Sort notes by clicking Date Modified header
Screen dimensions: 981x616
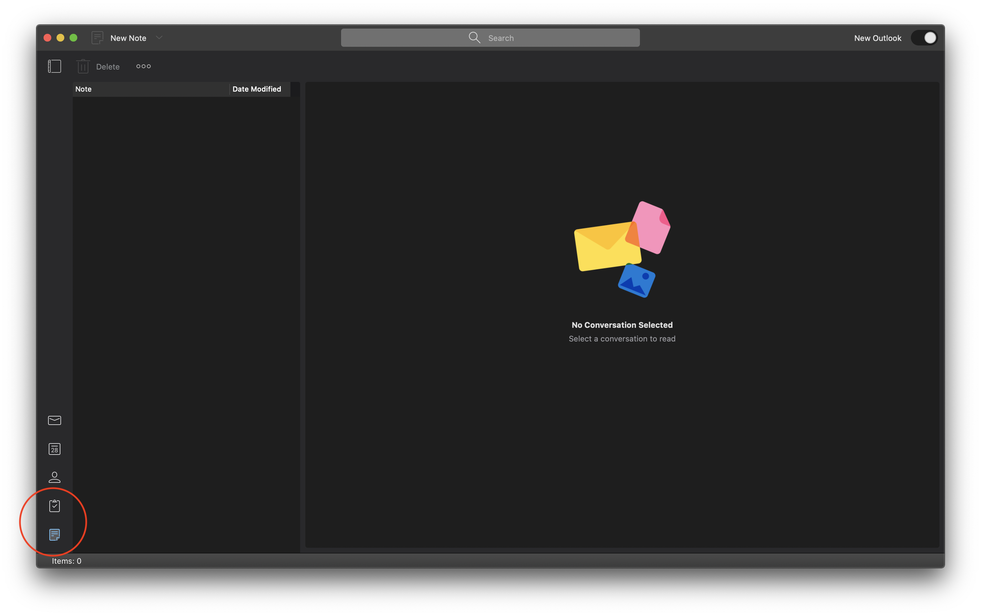(257, 89)
